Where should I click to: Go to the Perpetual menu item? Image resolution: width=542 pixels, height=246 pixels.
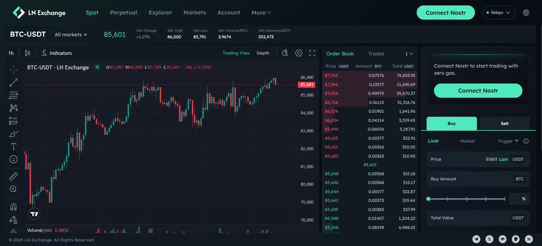[124, 12]
